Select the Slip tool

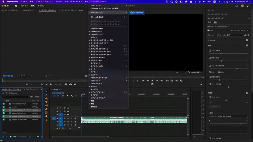pos(46,105)
